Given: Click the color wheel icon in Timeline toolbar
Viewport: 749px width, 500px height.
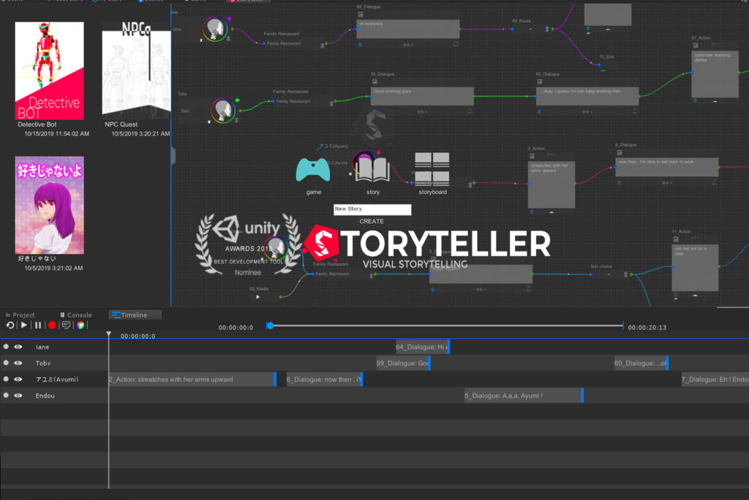Looking at the screenshot, I should pos(80,325).
